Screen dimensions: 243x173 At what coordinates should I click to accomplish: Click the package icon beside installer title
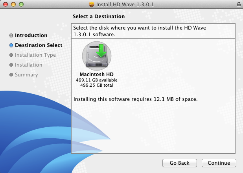pyautogui.click(x=92, y=4)
